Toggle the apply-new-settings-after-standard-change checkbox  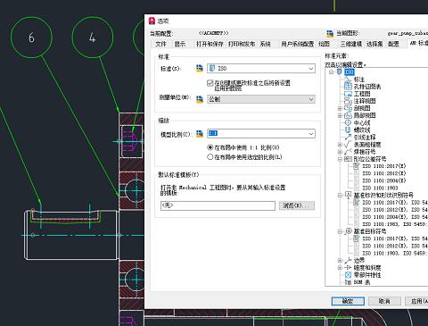coord(210,83)
